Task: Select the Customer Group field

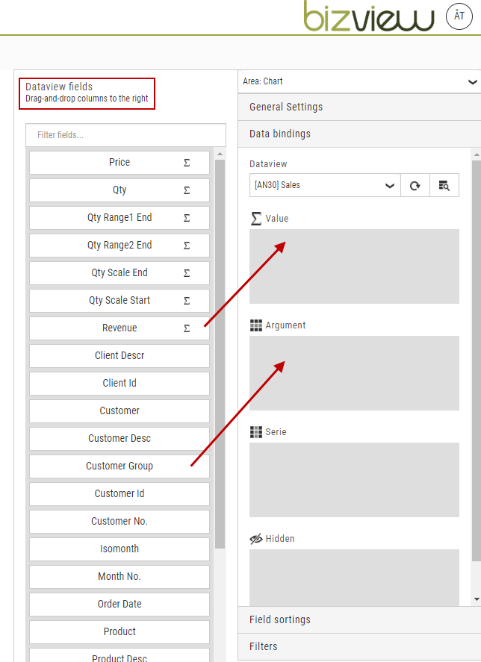Action: (119, 466)
